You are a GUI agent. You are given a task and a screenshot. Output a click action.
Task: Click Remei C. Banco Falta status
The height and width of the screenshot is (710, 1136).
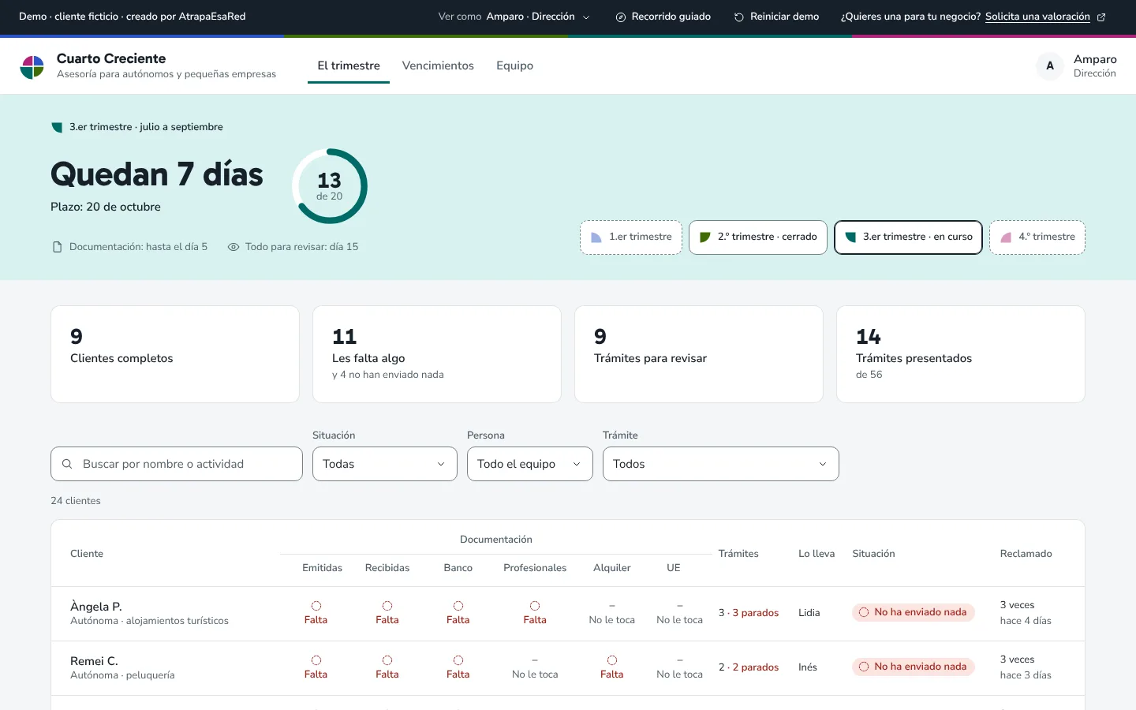(x=458, y=667)
